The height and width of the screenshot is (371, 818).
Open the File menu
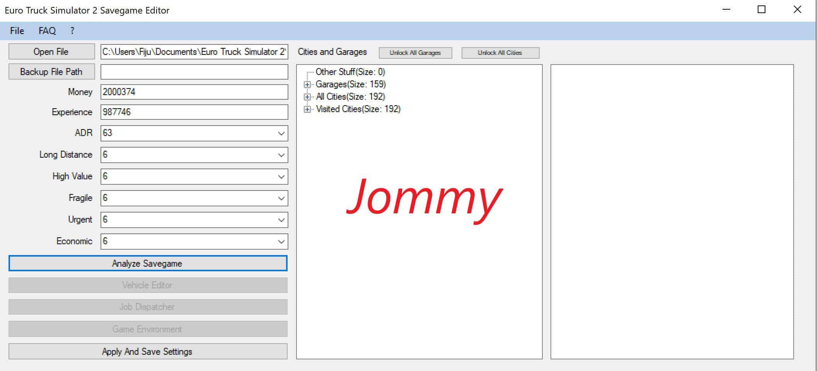pyautogui.click(x=17, y=31)
